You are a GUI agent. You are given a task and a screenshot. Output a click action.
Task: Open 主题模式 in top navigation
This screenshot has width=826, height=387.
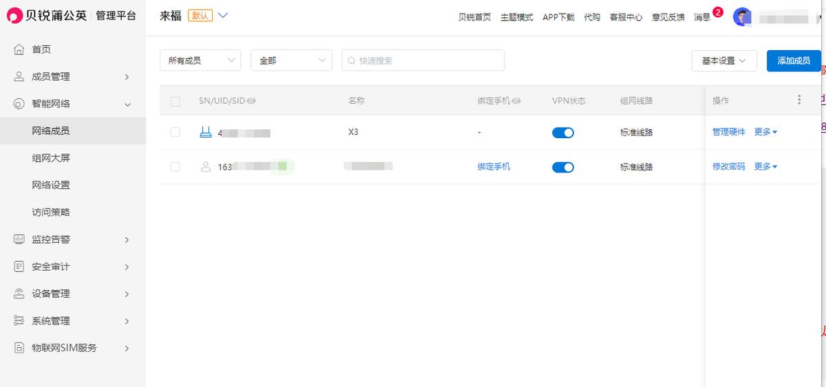(516, 17)
